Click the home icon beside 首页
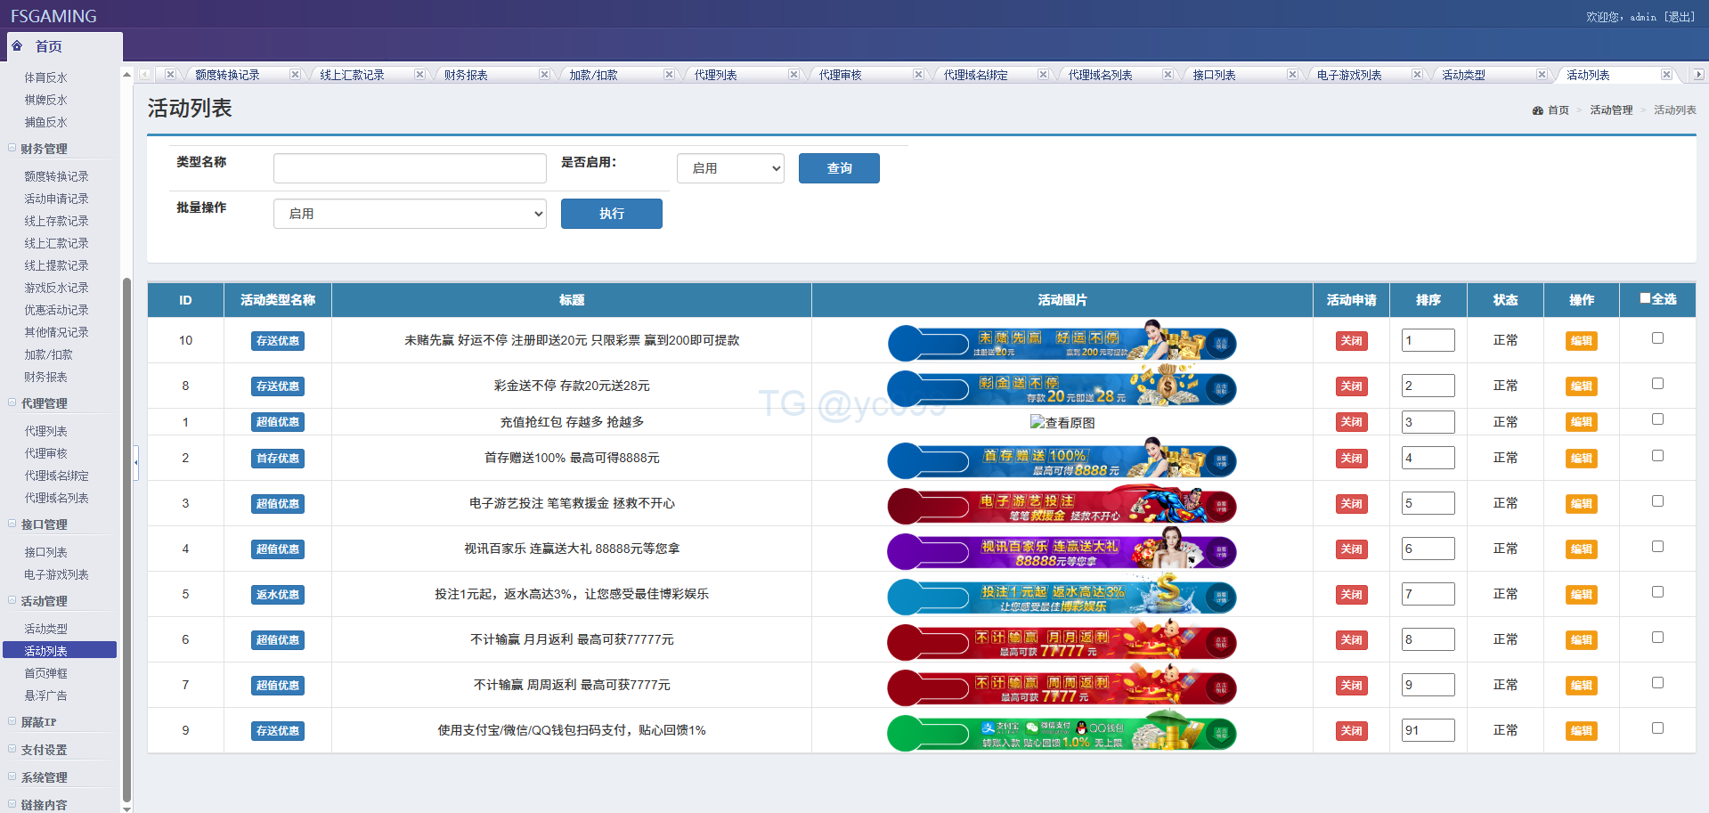 pos(17,45)
